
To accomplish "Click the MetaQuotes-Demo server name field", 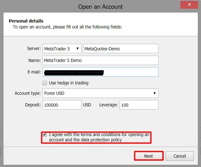I will tap(120, 49).
